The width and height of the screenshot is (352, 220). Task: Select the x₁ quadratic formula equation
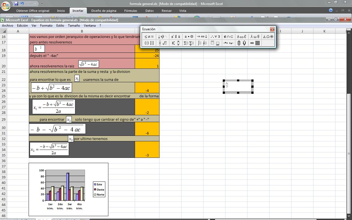[54, 107]
